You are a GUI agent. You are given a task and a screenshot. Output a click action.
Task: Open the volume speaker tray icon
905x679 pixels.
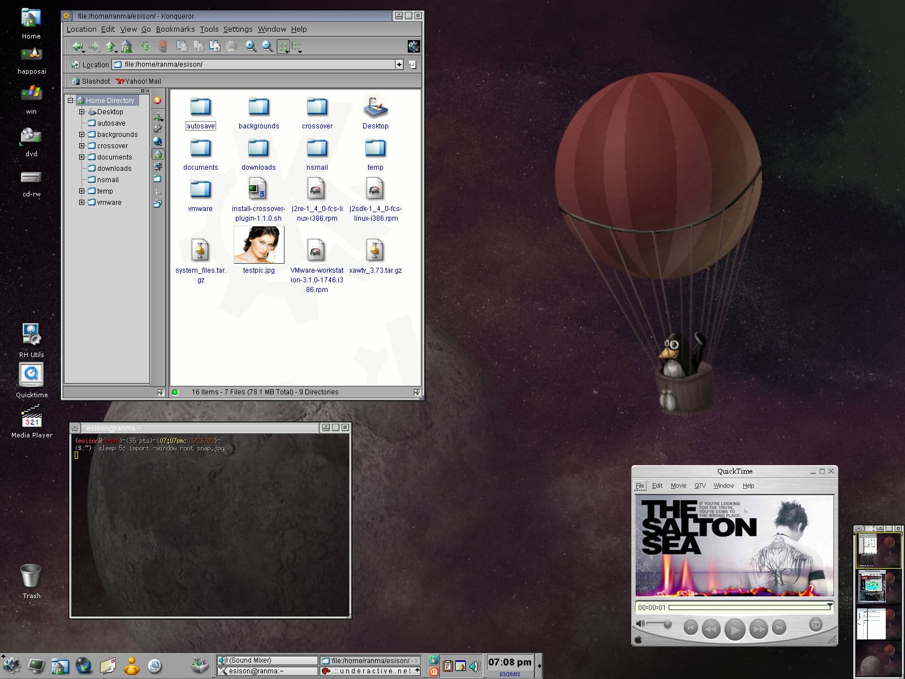pyautogui.click(x=474, y=666)
